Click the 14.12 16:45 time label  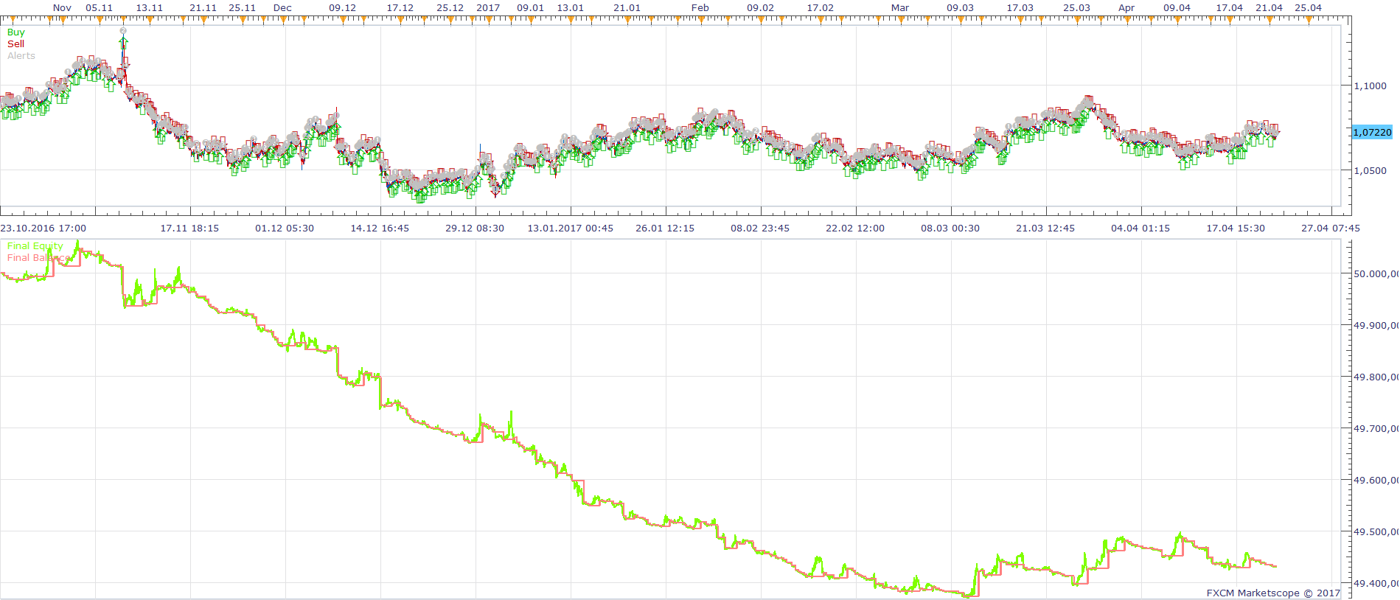(380, 229)
